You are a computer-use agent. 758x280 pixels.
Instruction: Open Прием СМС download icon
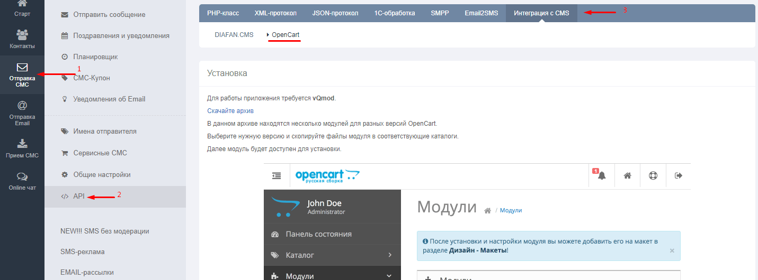coord(22,143)
